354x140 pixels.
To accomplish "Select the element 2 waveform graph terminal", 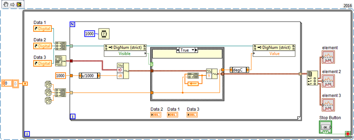I will pyautogui.click(x=328, y=81).
